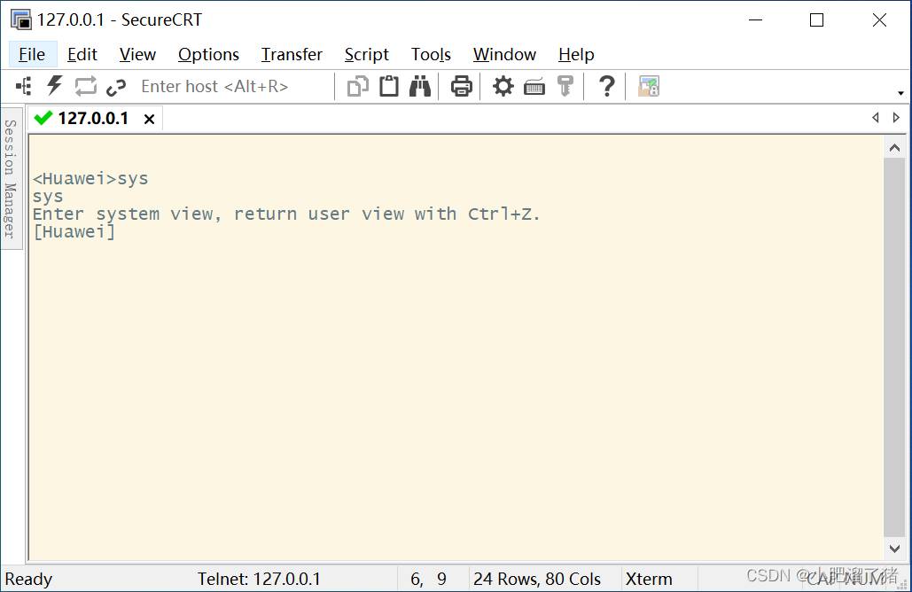Viewport: 912px width, 592px height.
Task: Click the Help question mark icon
Action: click(606, 86)
